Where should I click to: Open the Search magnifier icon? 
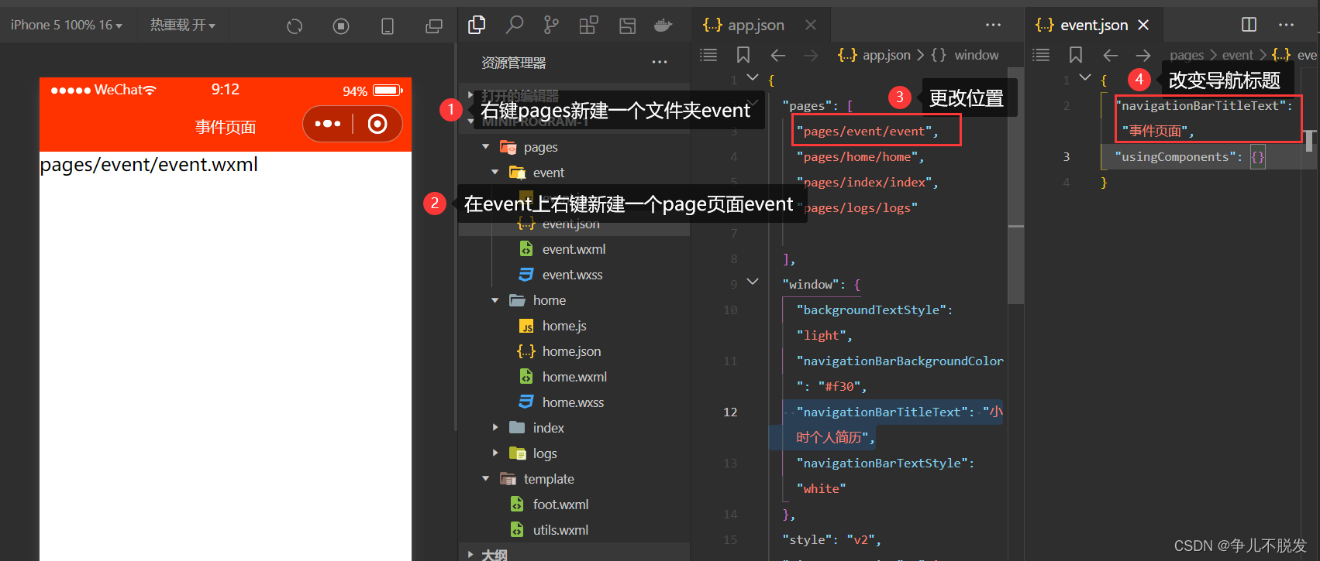515,25
